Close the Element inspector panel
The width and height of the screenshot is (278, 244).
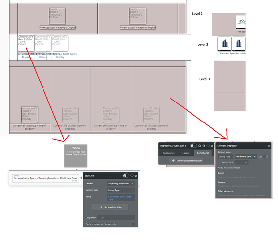[x=269, y=146]
